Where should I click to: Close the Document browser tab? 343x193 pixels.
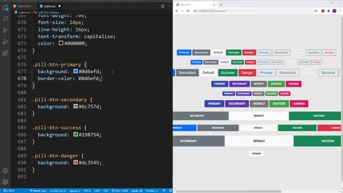(x=214, y=5)
